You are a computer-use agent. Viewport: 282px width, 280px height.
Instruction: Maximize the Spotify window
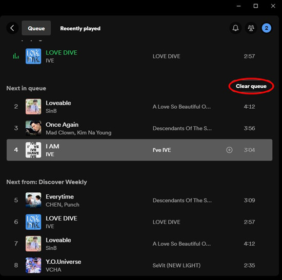[x=255, y=6]
